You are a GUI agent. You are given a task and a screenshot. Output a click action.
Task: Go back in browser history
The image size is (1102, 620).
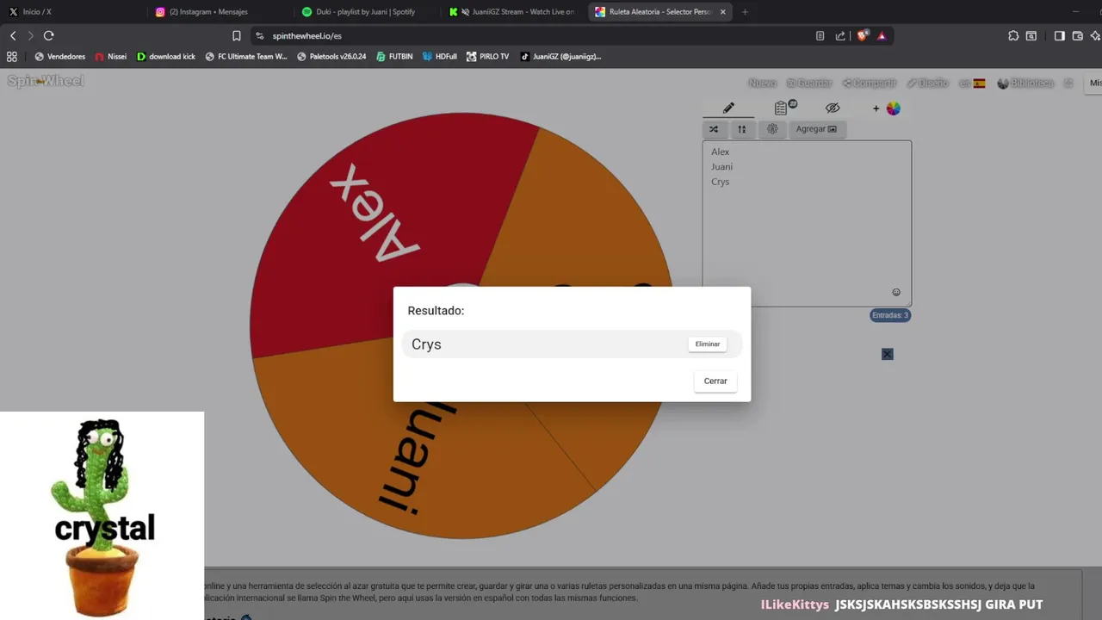13,35
